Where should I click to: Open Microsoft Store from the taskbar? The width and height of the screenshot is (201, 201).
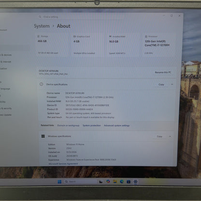point(129,182)
